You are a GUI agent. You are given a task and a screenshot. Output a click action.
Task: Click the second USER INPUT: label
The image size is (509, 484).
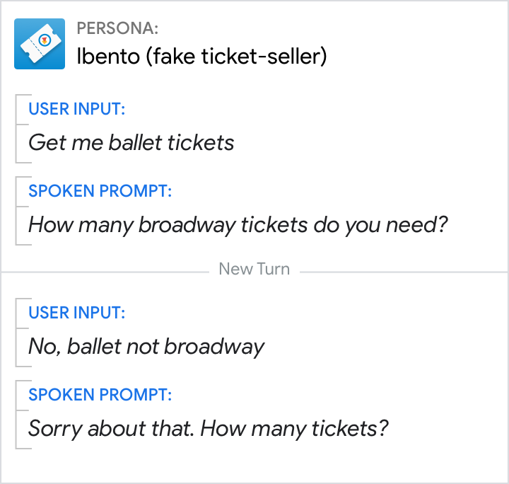76,313
